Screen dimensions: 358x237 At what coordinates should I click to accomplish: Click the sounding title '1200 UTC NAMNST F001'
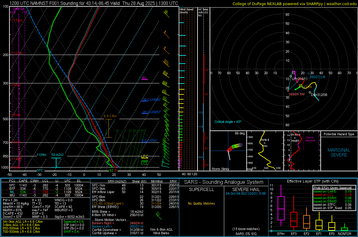[x=34, y=3]
